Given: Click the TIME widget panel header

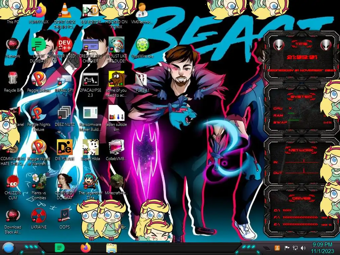Looking at the screenshot, I should 301,44.
